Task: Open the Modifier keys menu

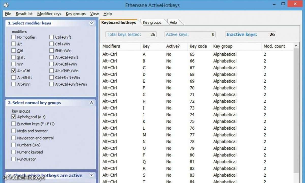Action: pos(49,14)
